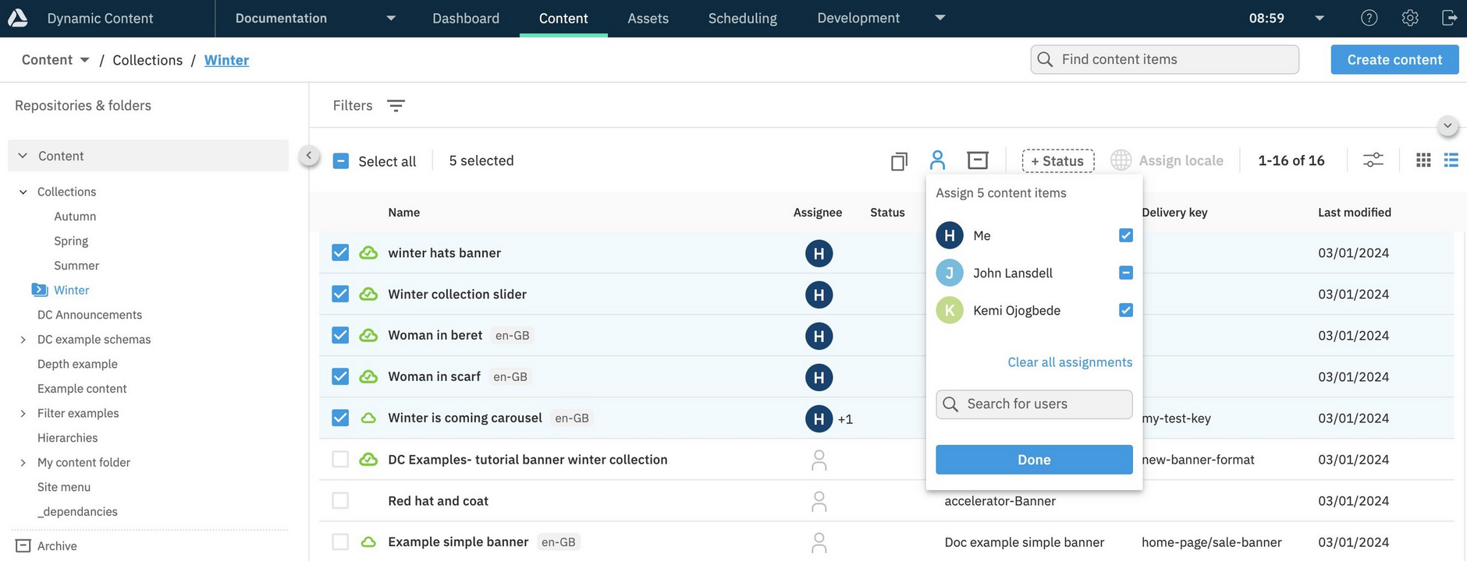
Task: Open the help question mark icon
Action: [x=1369, y=18]
